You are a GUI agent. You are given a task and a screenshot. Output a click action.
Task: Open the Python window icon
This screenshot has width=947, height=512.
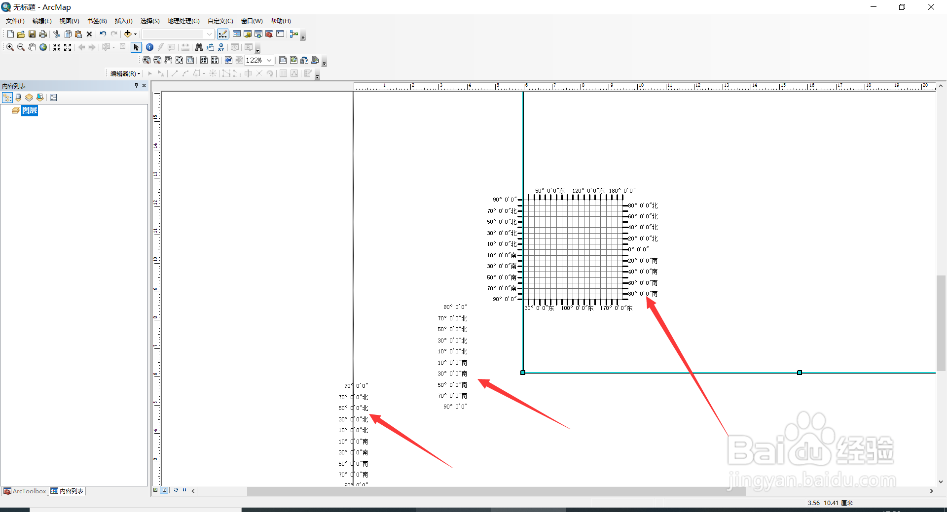[x=280, y=34]
